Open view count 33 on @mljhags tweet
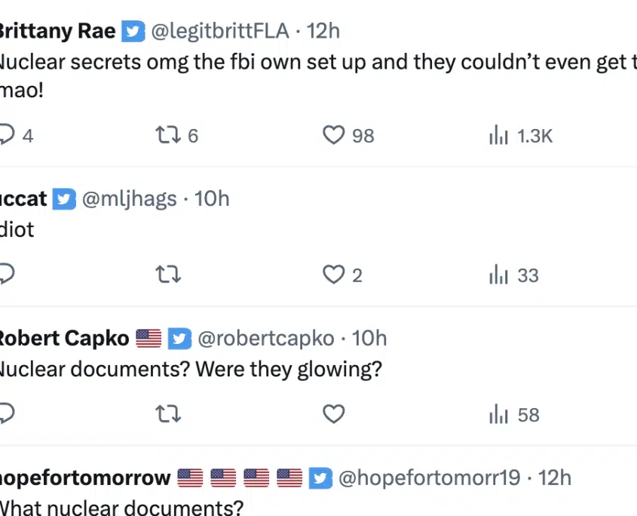637x516 pixels. tap(514, 275)
